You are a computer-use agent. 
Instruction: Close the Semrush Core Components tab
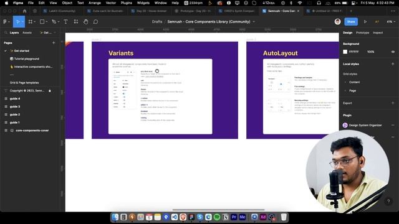pos(298,11)
